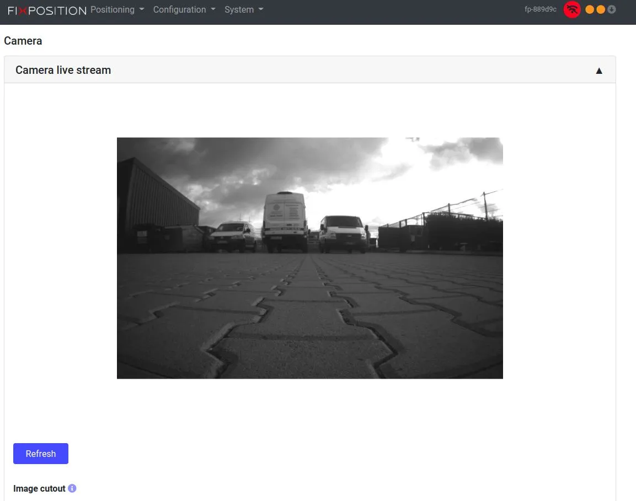
Task: Click the Image cutout label
Action: [39, 488]
